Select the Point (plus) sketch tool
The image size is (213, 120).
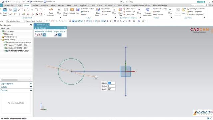pos(32,10)
